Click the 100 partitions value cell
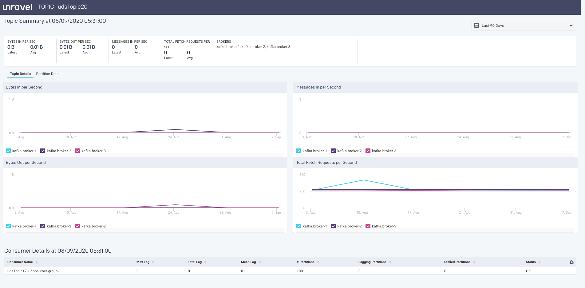The height and width of the screenshot is (288, 585). coord(300,271)
